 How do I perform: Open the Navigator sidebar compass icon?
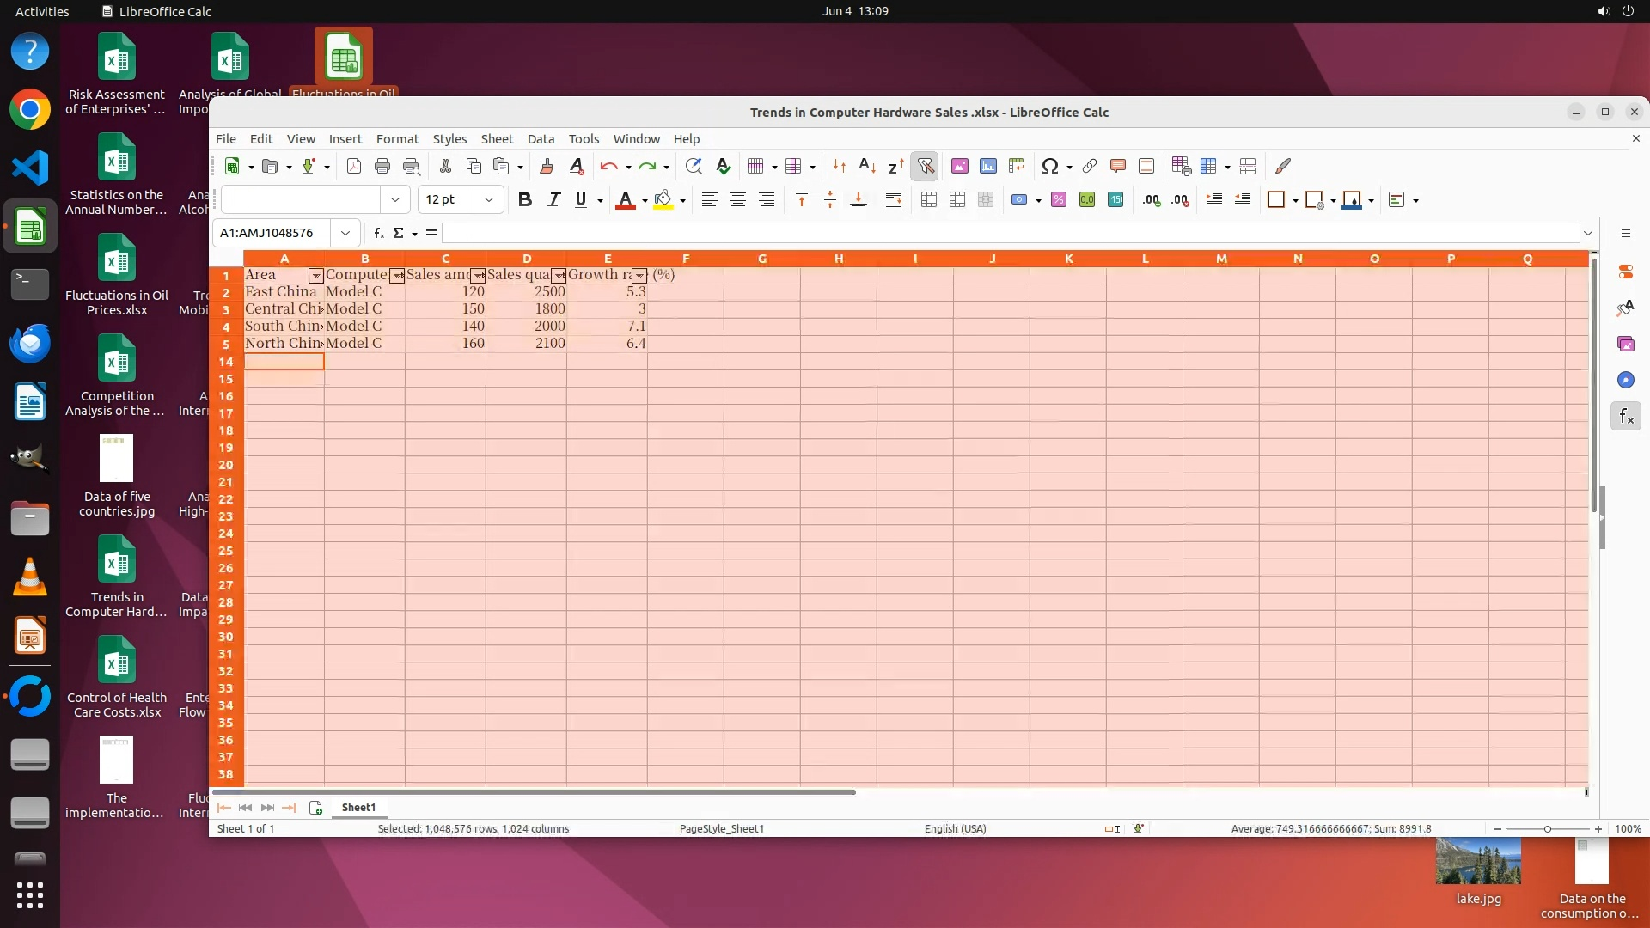point(1625,381)
